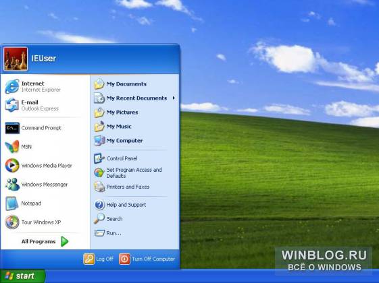Viewport: 379px width, 283px height.
Task: Launch Command Prompt icon
Action: click(12, 128)
